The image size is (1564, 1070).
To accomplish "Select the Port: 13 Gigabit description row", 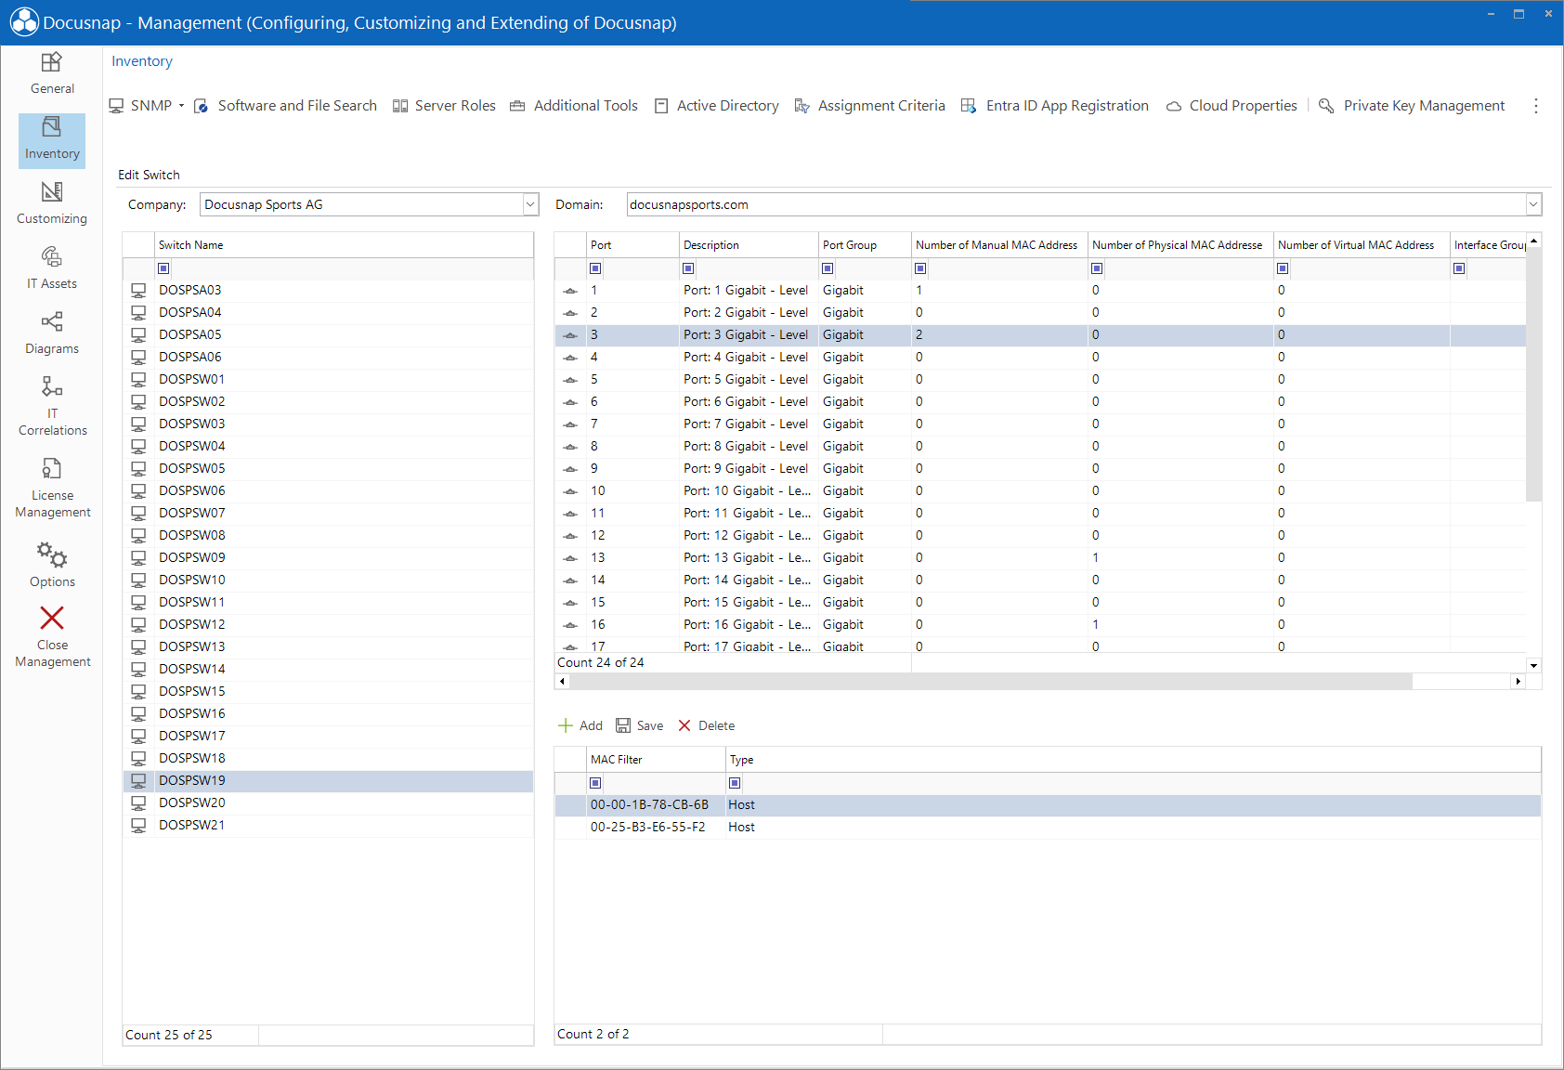I will point(748,557).
